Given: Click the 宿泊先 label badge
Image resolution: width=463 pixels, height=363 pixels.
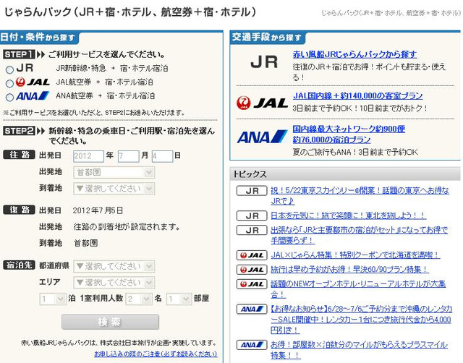Looking at the screenshot, I should [x=20, y=265].
